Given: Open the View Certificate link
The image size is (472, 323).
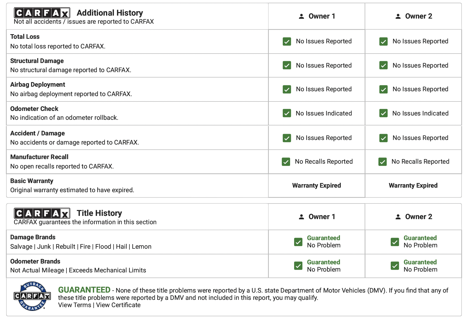Looking at the screenshot, I should pos(118,305).
